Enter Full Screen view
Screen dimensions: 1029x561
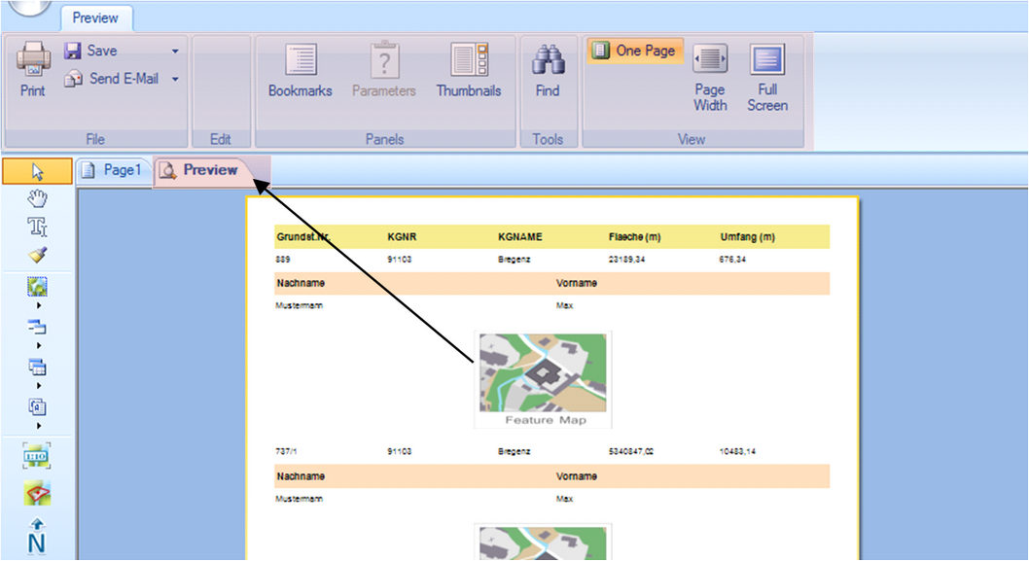click(x=767, y=79)
